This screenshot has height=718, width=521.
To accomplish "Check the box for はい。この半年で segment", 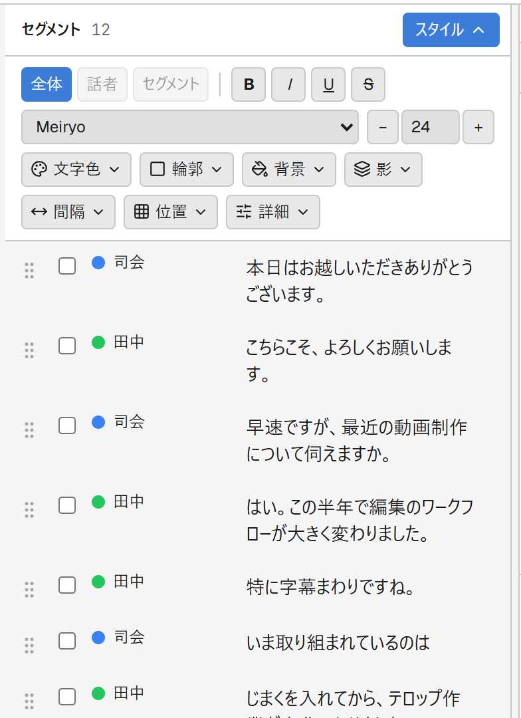I will click(x=67, y=505).
